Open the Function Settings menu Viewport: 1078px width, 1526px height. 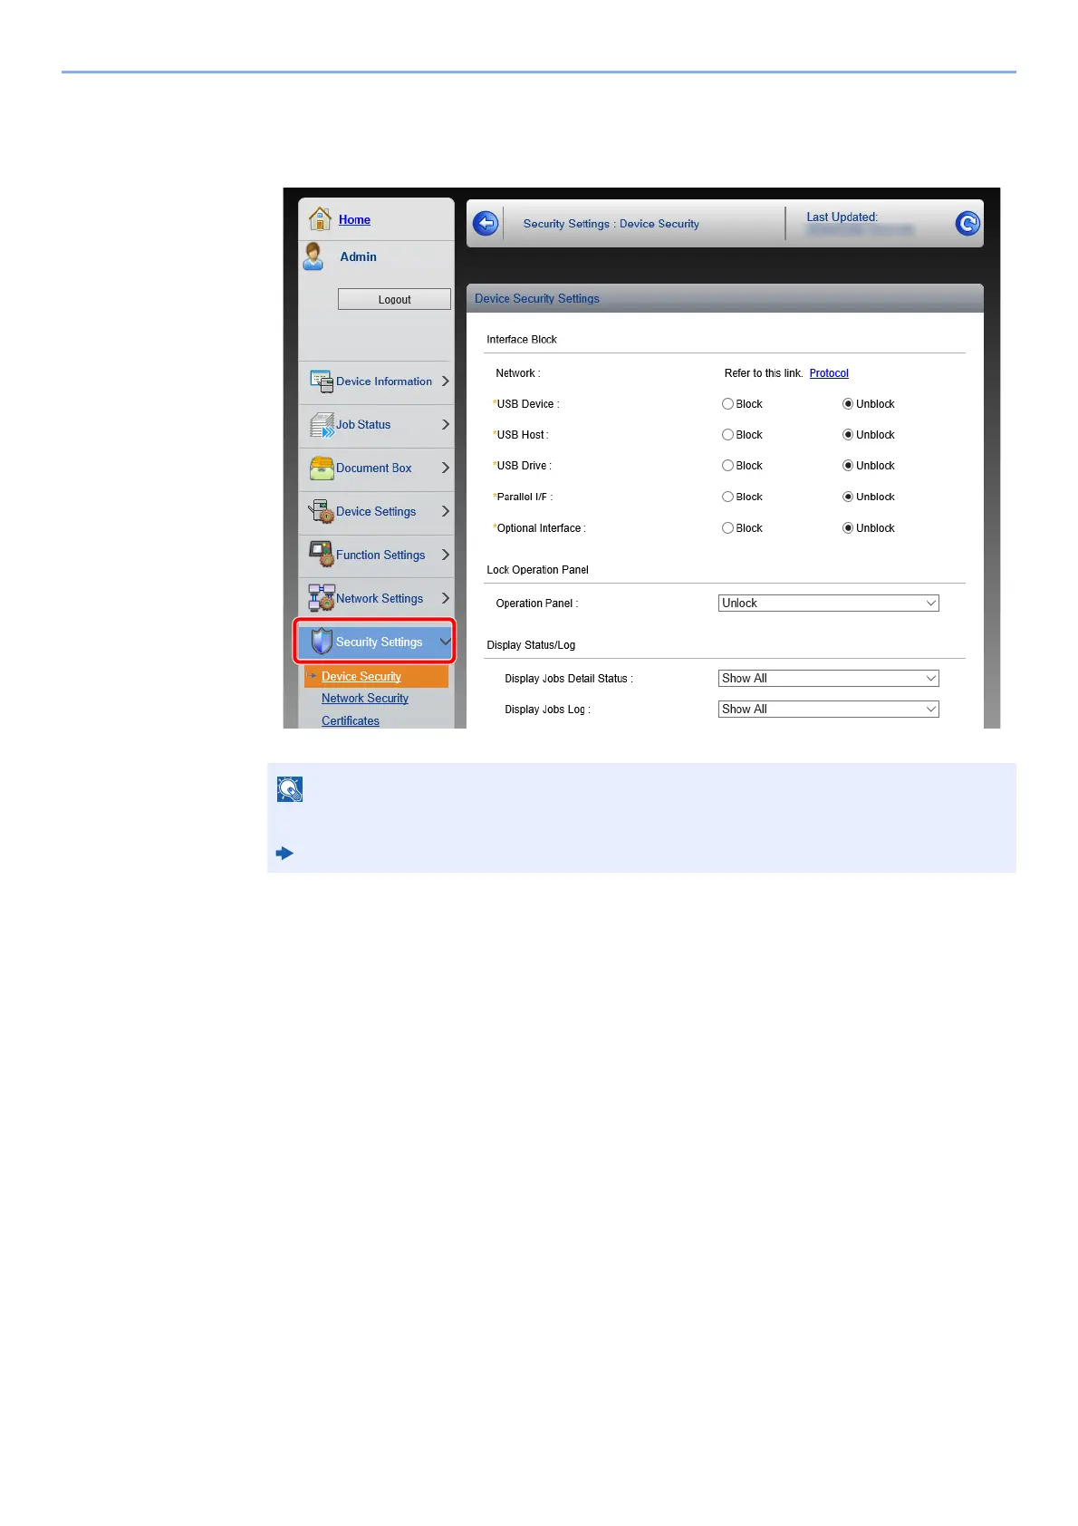376,555
